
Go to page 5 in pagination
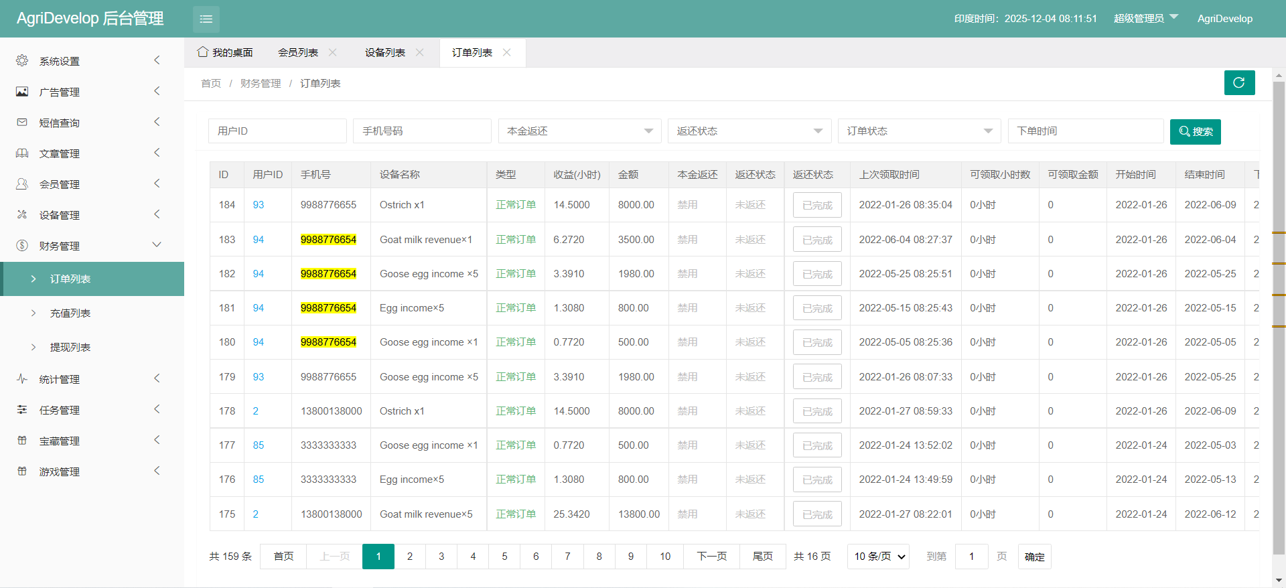[x=504, y=557]
